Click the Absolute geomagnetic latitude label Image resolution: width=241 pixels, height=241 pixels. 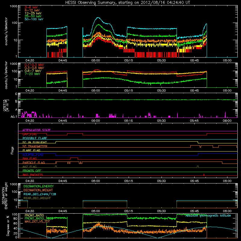(x=208, y=216)
